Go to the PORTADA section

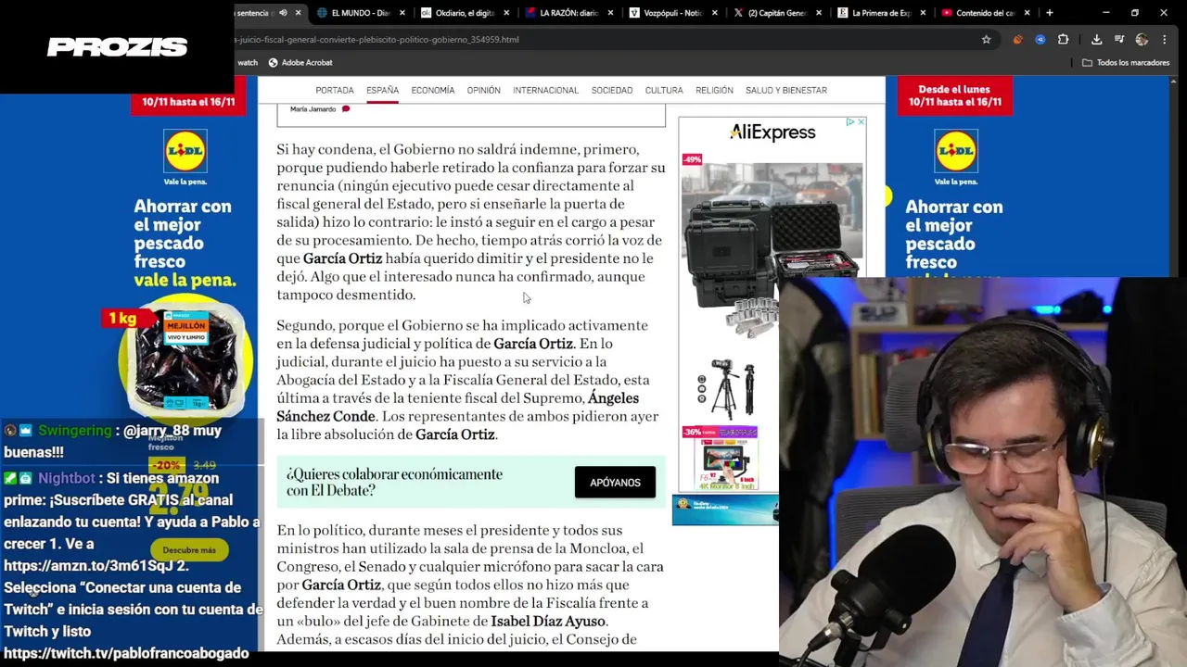(x=335, y=90)
